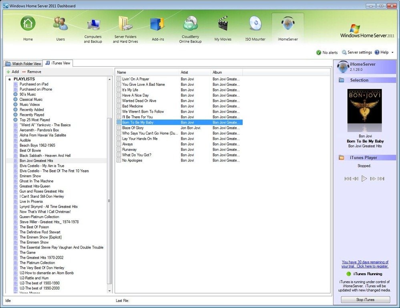Tick the checkbox for Runaway

point(119,149)
